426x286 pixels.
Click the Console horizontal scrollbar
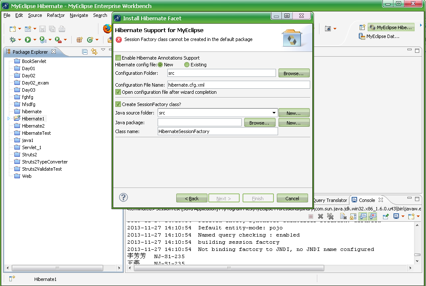click(229, 268)
